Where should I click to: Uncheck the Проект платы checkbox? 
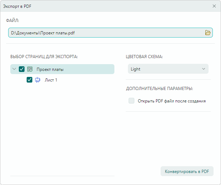(22, 69)
